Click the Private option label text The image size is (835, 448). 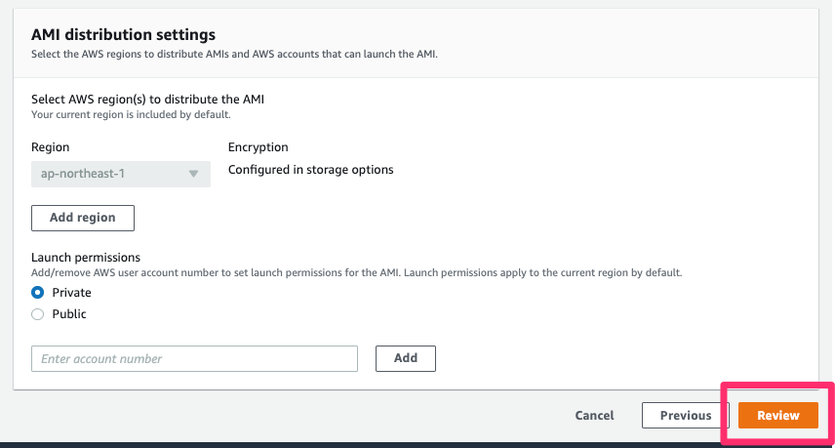point(71,293)
